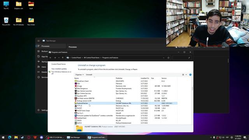Switch to Task Manager taskbar button
Viewport: 249px width, 140px height.
pyautogui.click(x=76, y=137)
